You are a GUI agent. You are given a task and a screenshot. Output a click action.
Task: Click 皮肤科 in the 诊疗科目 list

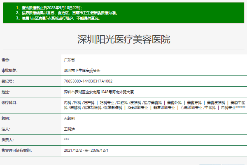click(135, 103)
